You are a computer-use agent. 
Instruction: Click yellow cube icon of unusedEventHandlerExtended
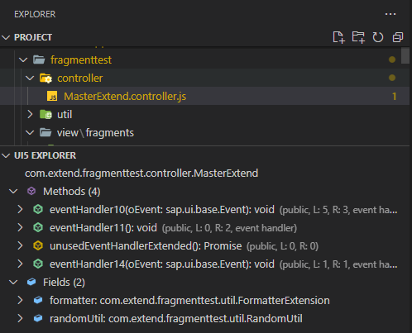click(38, 245)
